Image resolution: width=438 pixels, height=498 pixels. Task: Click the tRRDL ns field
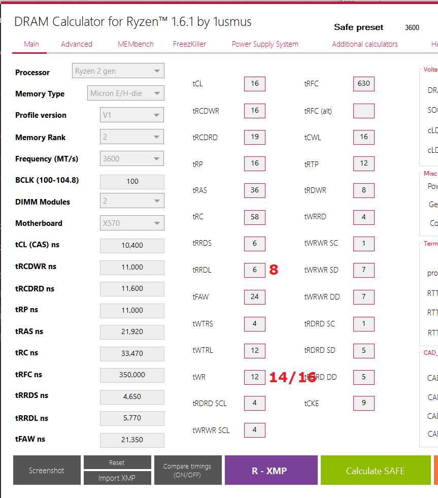pos(132,418)
